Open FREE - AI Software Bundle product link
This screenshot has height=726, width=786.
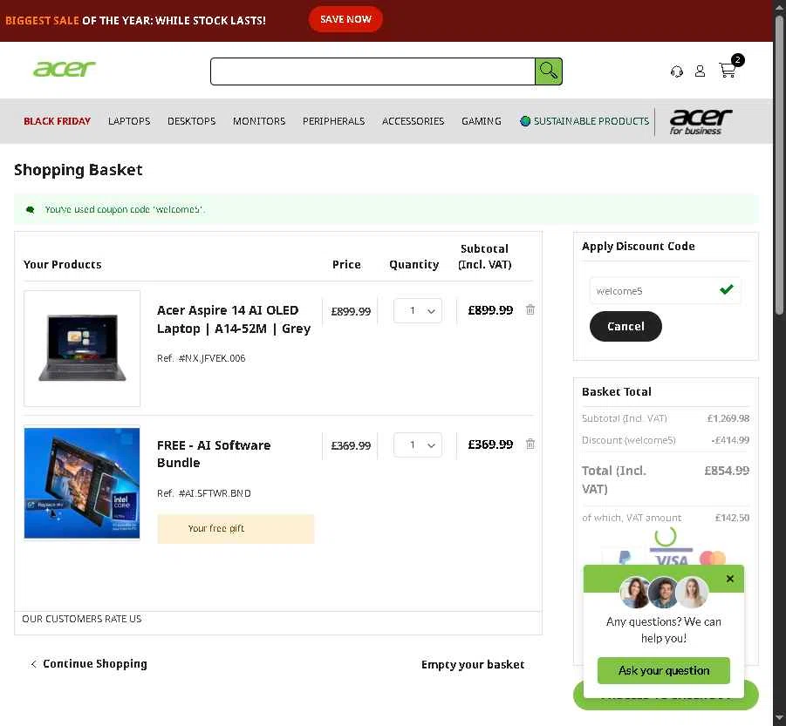[x=214, y=453]
